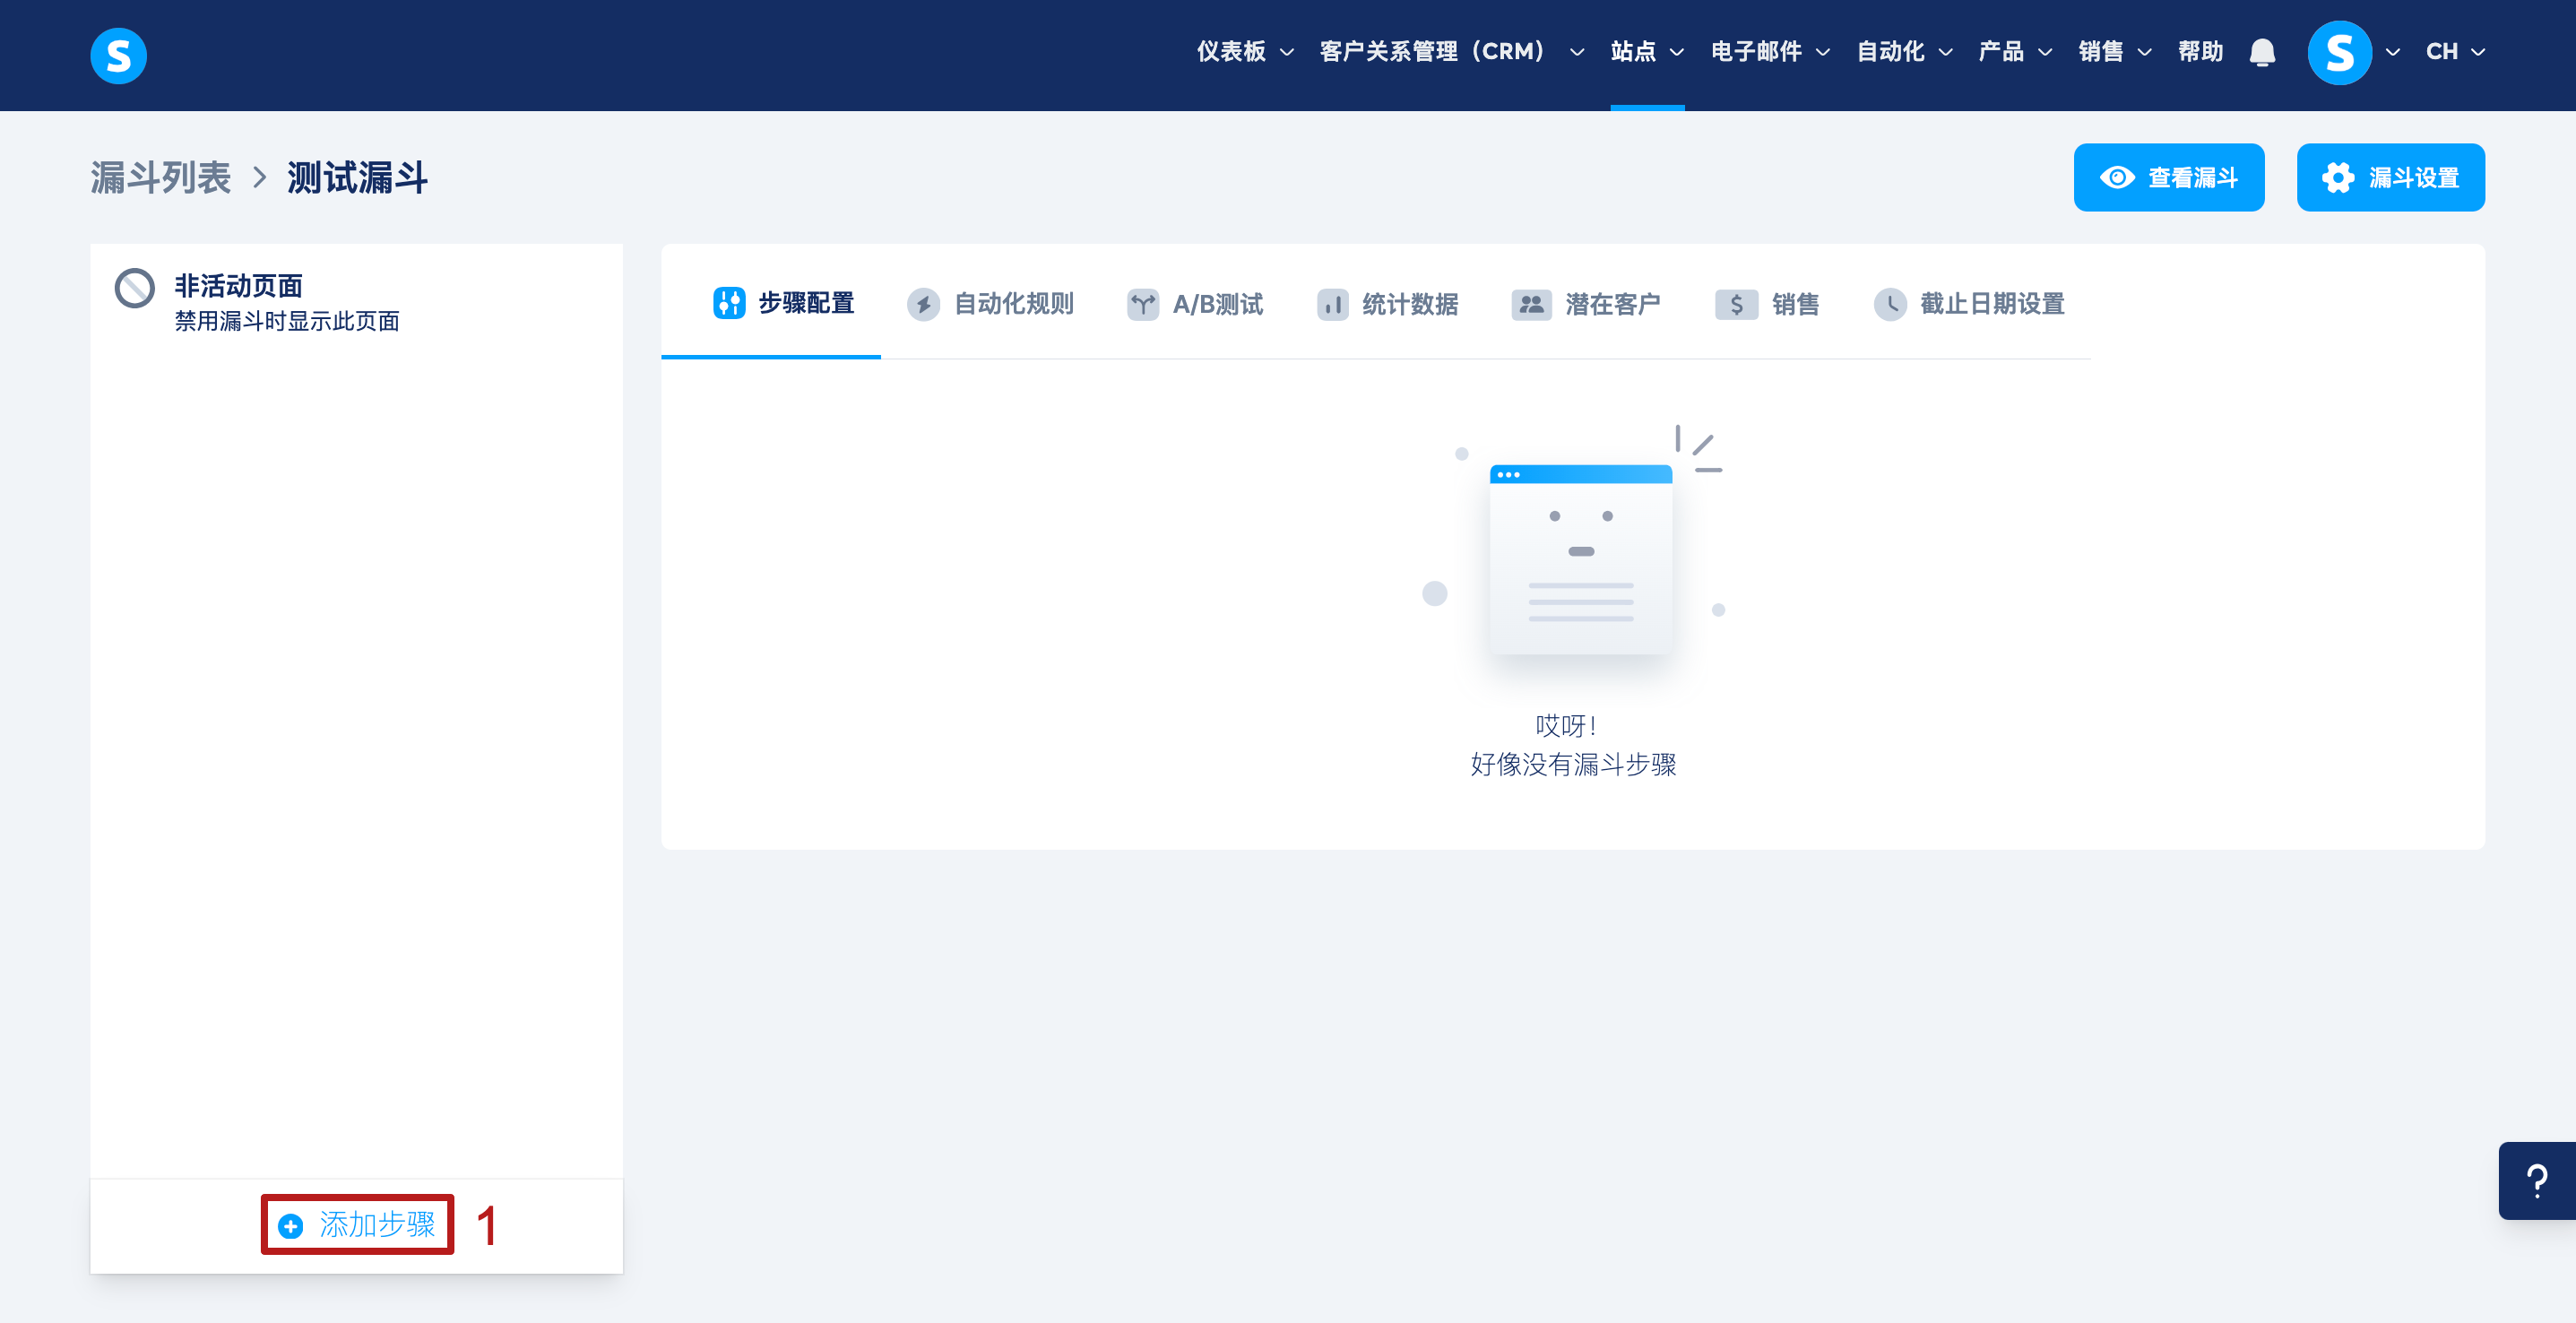The image size is (2576, 1323).
Task: Go back to 漏斗列表 breadcrumb
Action: pos(161,178)
